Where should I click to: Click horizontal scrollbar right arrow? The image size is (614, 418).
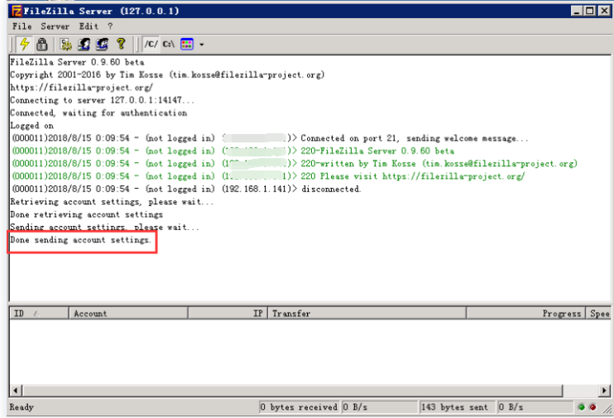[x=605, y=390]
